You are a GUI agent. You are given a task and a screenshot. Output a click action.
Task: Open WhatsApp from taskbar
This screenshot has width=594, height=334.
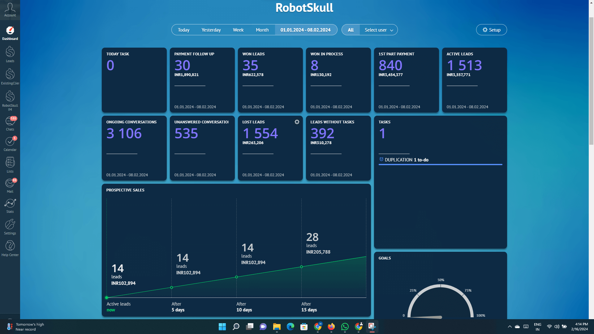point(345,327)
